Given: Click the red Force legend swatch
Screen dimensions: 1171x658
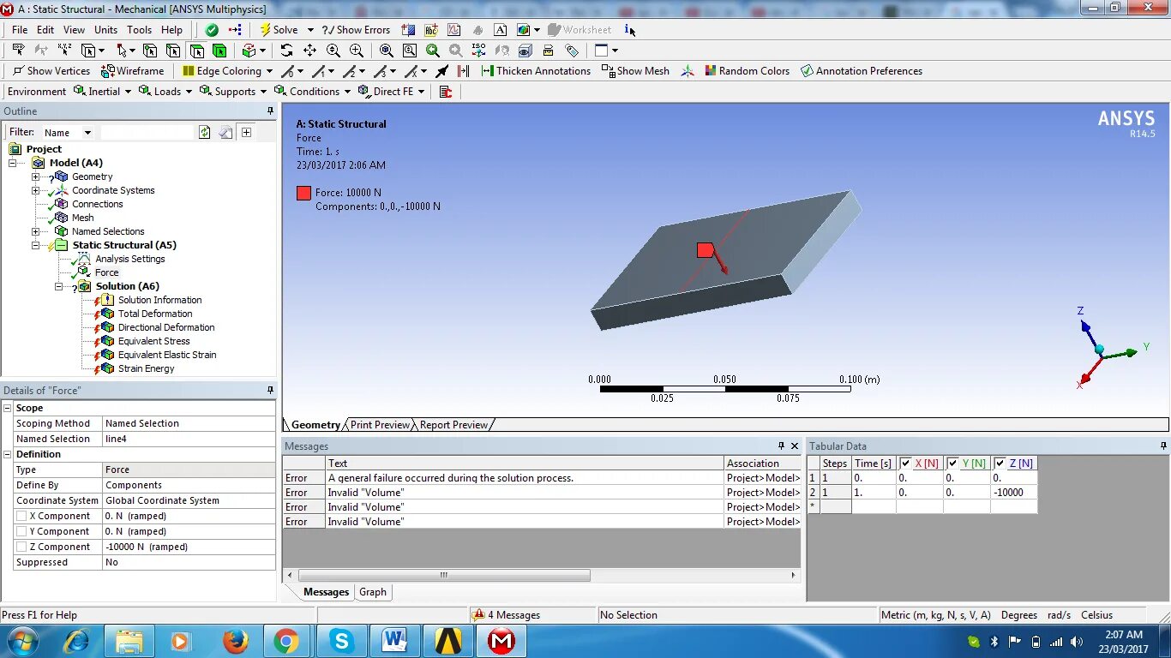Looking at the screenshot, I should [303, 193].
